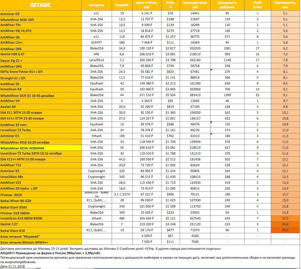Viewport: 301px width, 269px height.
Task: Select the StrongU-U1 с БП cell
Action: tap(41, 78)
